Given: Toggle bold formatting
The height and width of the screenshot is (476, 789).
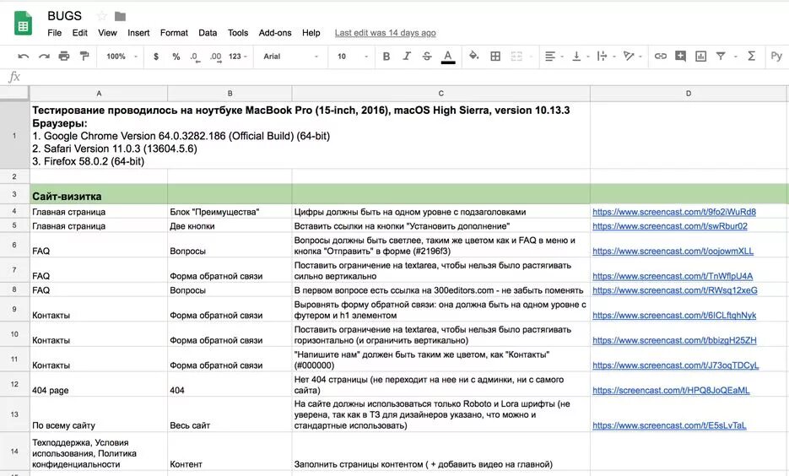Looking at the screenshot, I should point(386,57).
